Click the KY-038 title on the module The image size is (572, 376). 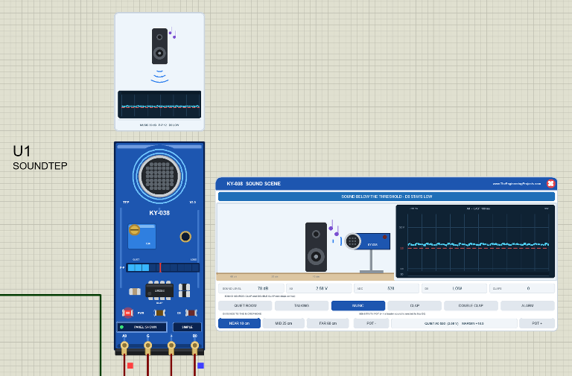[159, 213]
